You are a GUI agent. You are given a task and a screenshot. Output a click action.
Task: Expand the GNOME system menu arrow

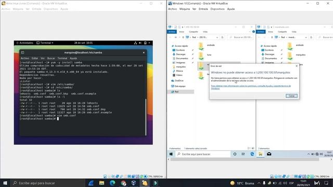click(x=149, y=43)
